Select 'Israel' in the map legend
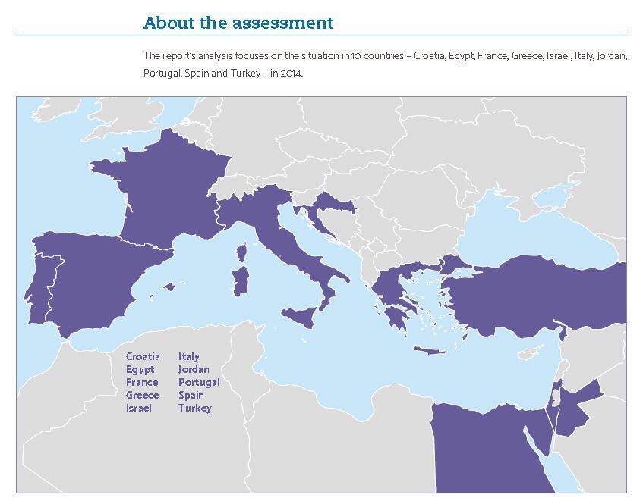 [139, 408]
